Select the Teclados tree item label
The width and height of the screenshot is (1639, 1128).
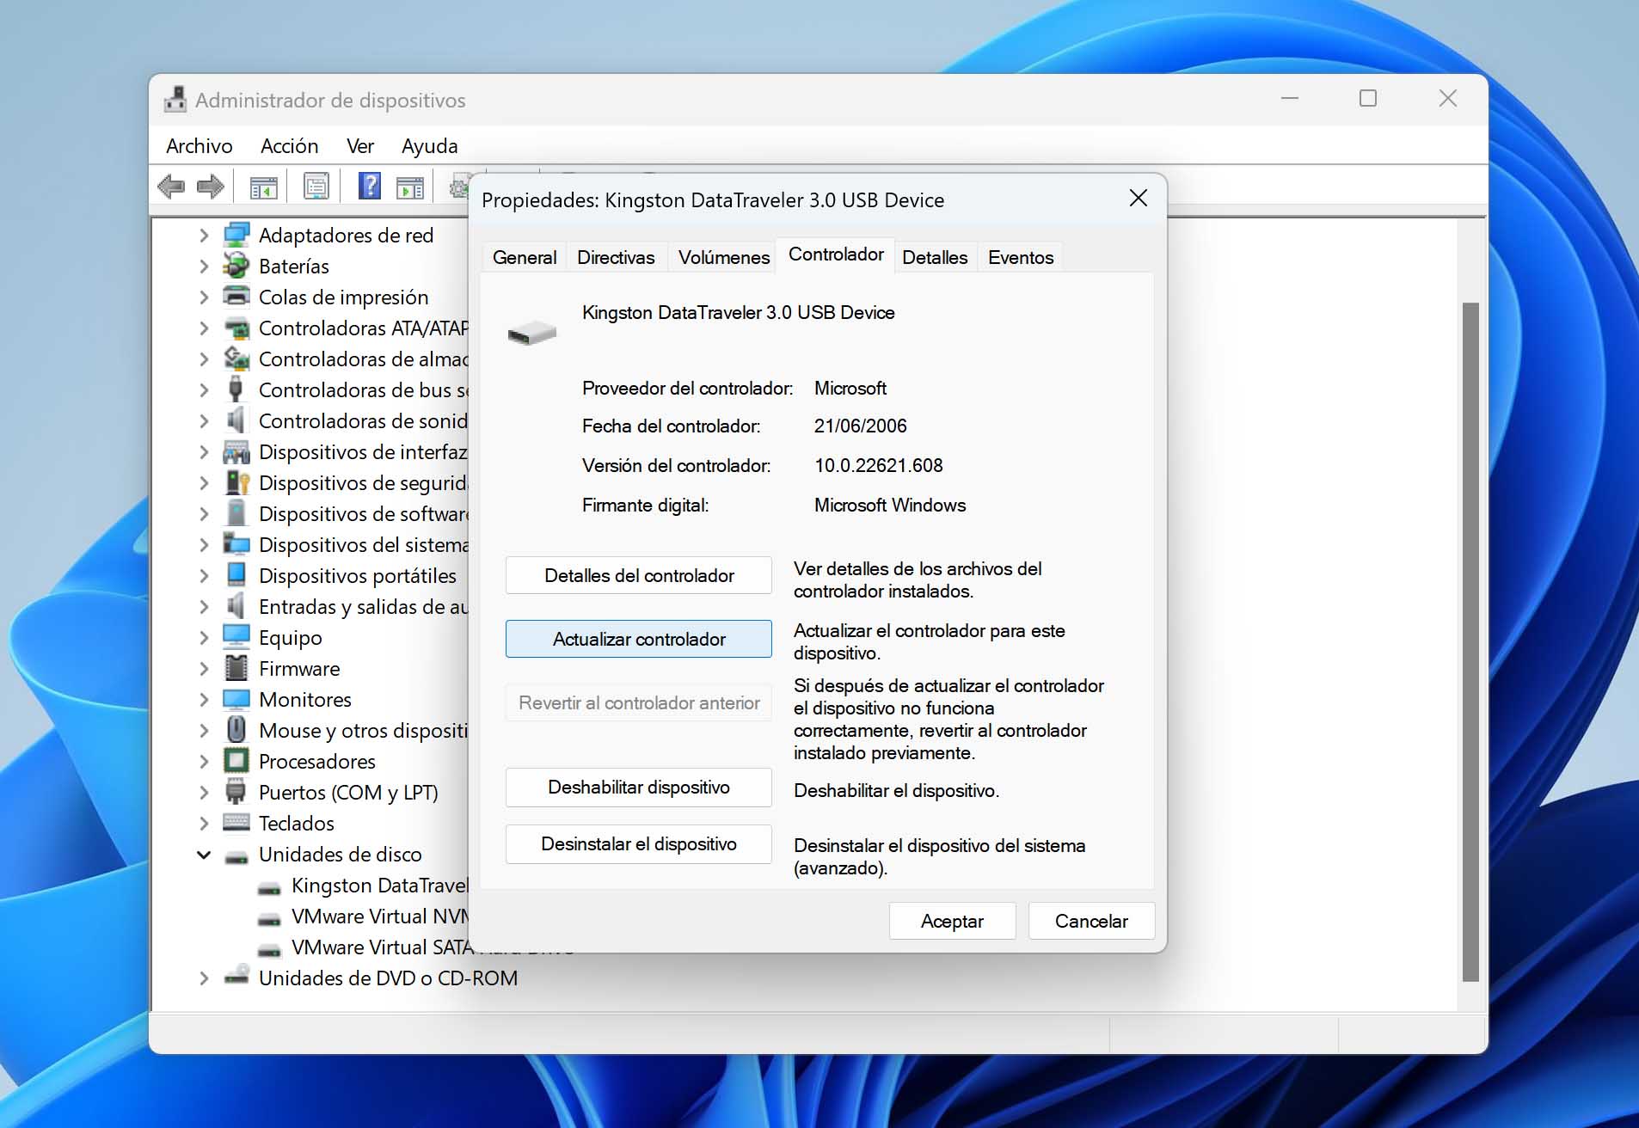click(297, 823)
